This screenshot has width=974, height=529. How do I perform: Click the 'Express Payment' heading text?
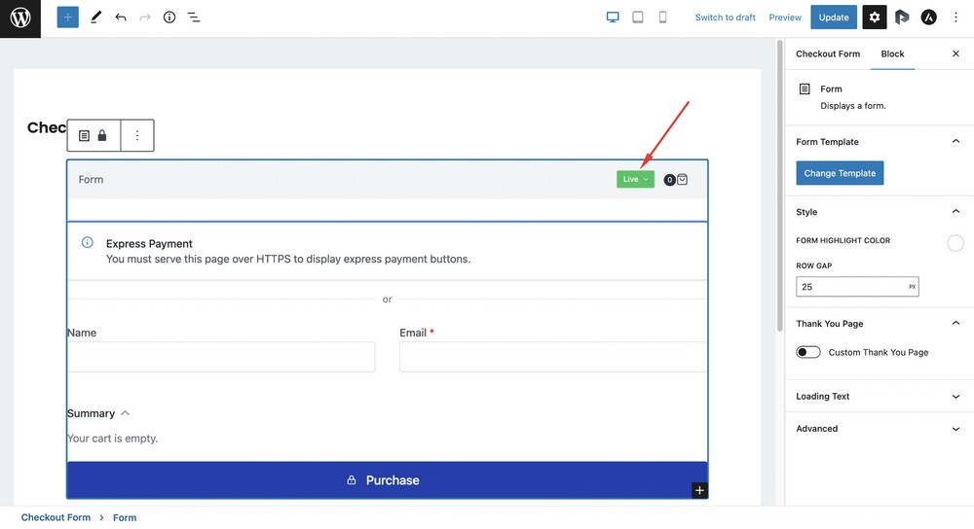point(149,244)
